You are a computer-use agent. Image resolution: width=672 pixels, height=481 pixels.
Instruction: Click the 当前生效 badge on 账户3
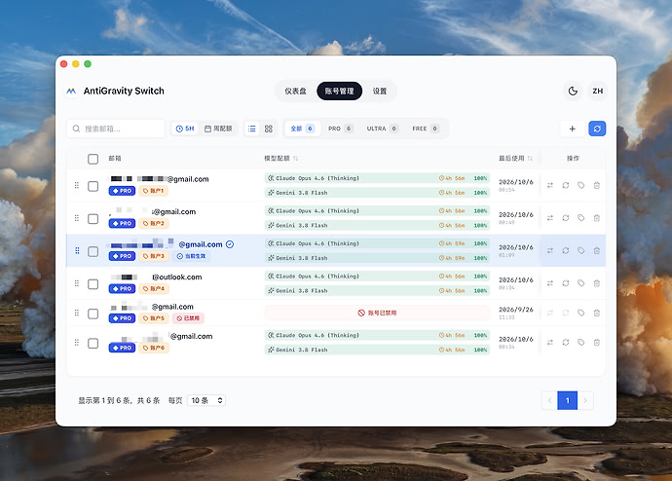(x=191, y=256)
